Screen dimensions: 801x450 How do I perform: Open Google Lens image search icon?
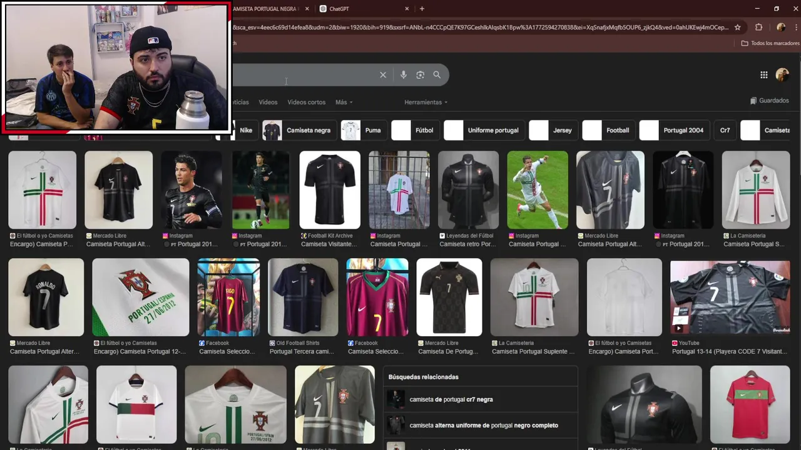pyautogui.click(x=421, y=75)
